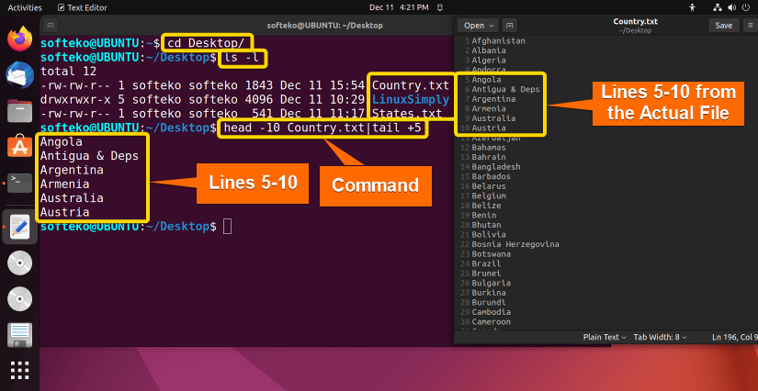The image size is (758, 391).
Task: Click line 7 Argentina in editor
Action: coord(493,99)
